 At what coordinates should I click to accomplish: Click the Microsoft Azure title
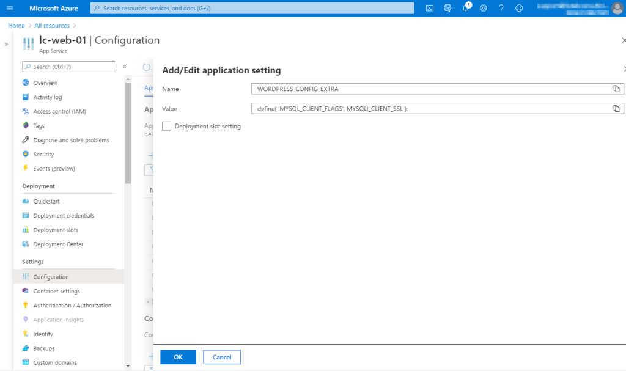pyautogui.click(x=54, y=8)
